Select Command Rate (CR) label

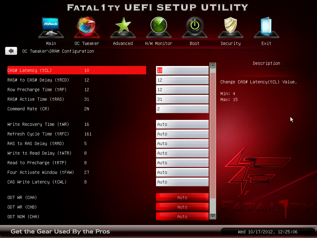pyautogui.click(x=28, y=109)
